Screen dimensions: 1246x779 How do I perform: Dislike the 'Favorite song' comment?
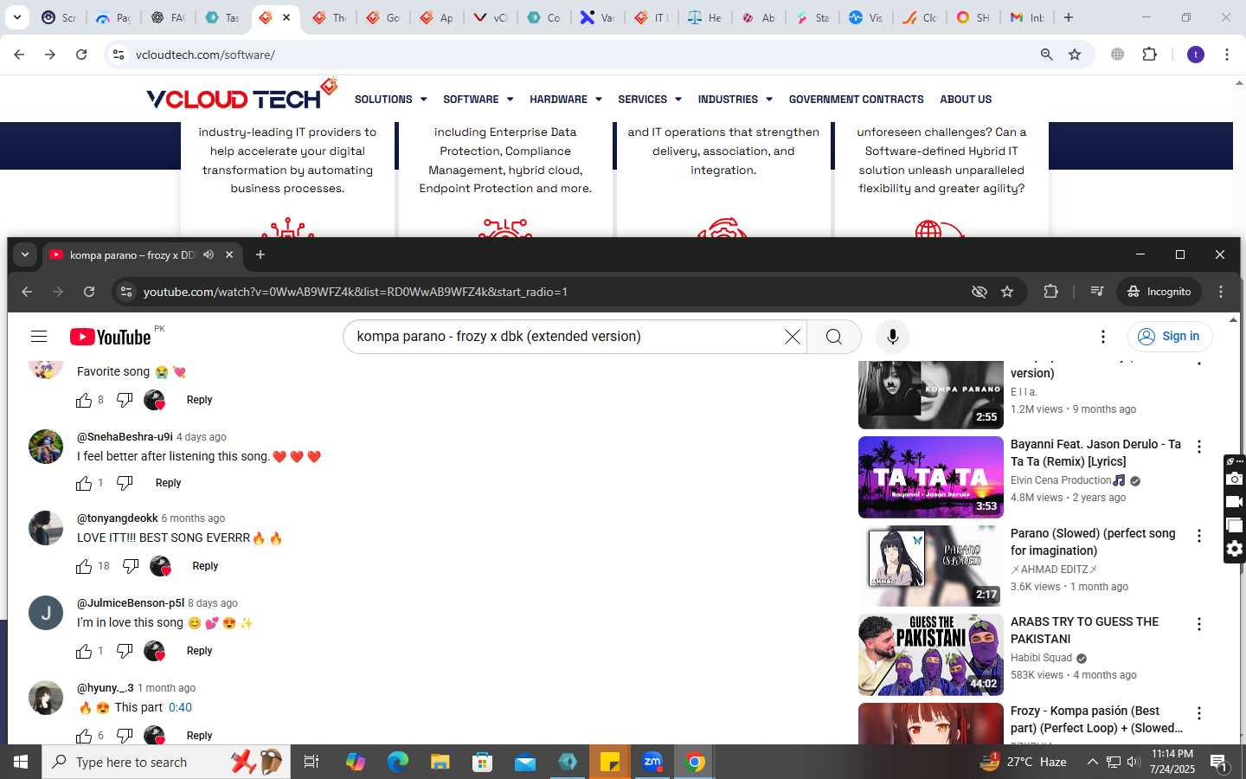125,400
